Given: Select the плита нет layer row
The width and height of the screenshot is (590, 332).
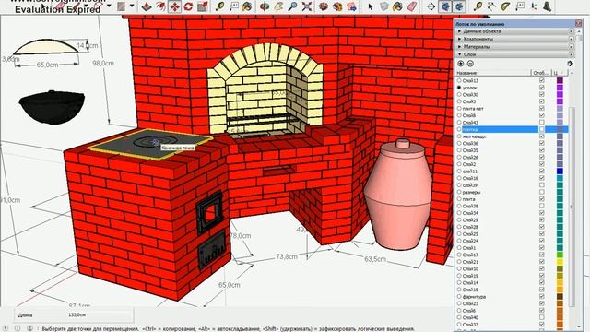Looking at the screenshot, I should tap(512, 109).
